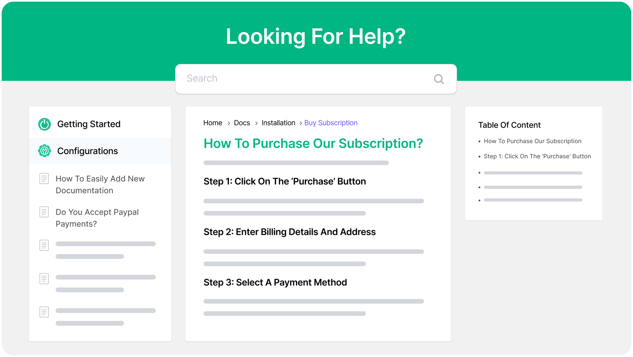
Task: Select Buy Subscription in the breadcrumb
Action: point(331,123)
